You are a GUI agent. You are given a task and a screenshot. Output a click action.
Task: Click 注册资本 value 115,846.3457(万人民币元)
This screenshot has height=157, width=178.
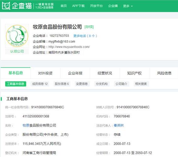click(42, 144)
